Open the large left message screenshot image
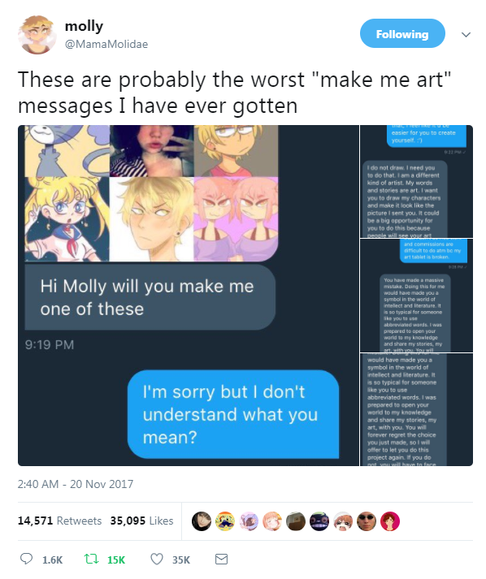Viewport: 486px width, 579px height. (189, 296)
